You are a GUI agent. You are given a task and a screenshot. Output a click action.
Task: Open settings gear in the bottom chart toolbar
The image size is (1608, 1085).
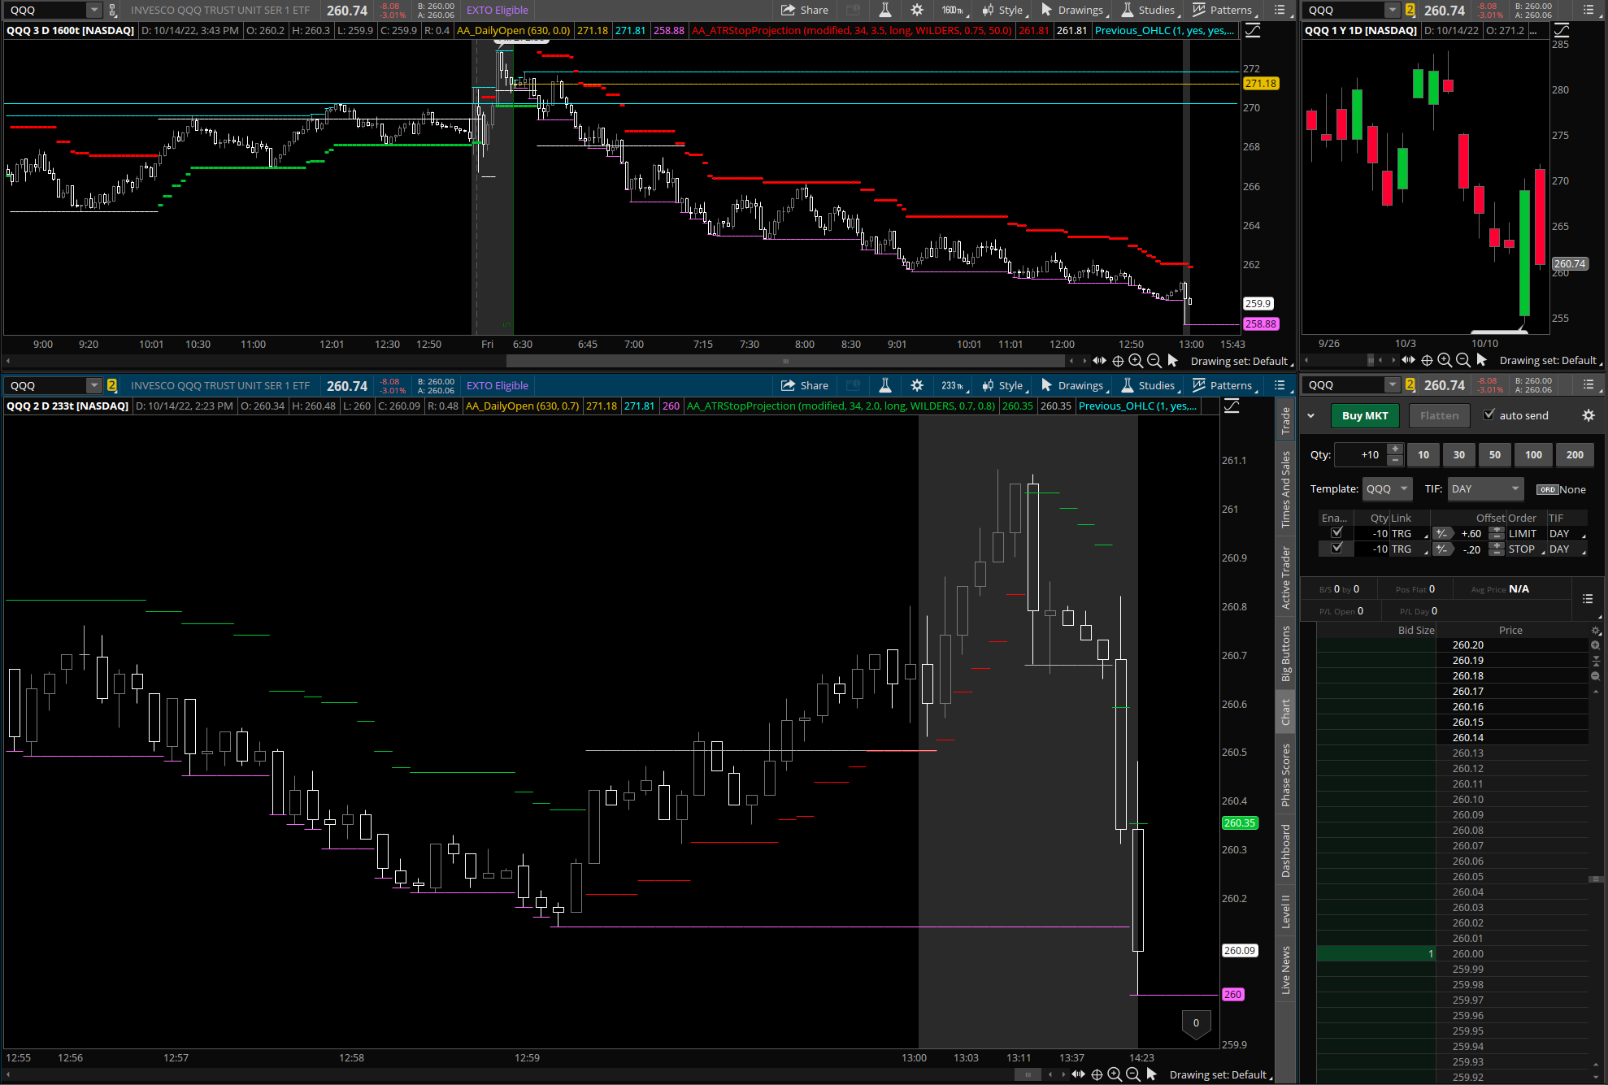tap(917, 385)
